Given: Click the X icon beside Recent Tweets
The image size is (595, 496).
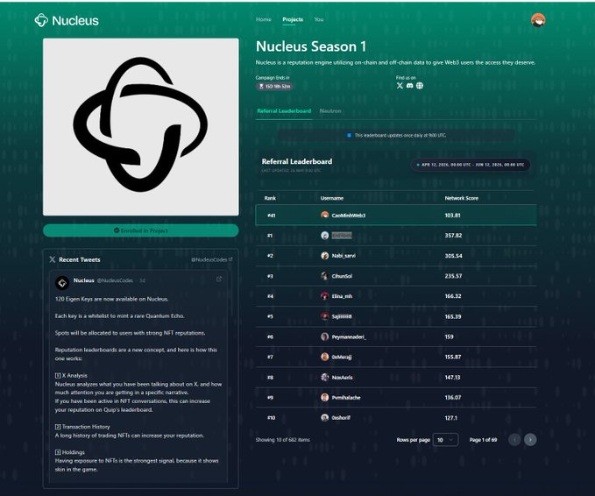Looking at the screenshot, I should [x=53, y=259].
